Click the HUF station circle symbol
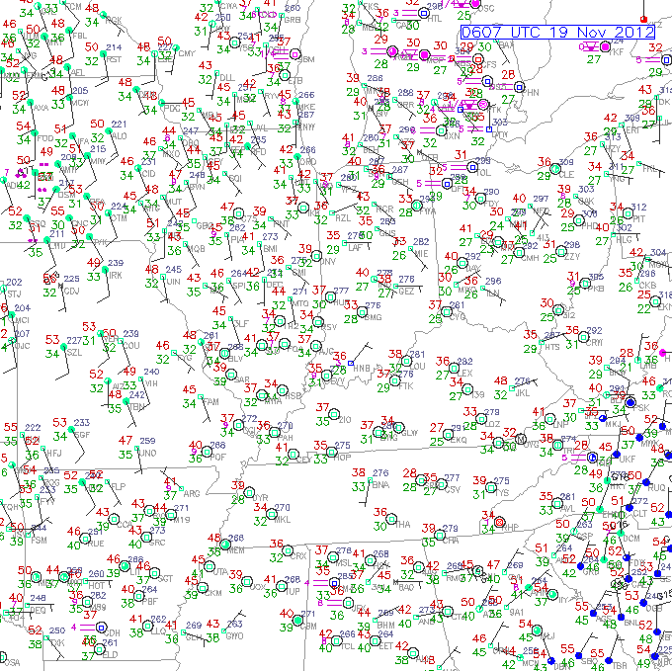Viewport: 672px width, 672px height. click(x=330, y=297)
